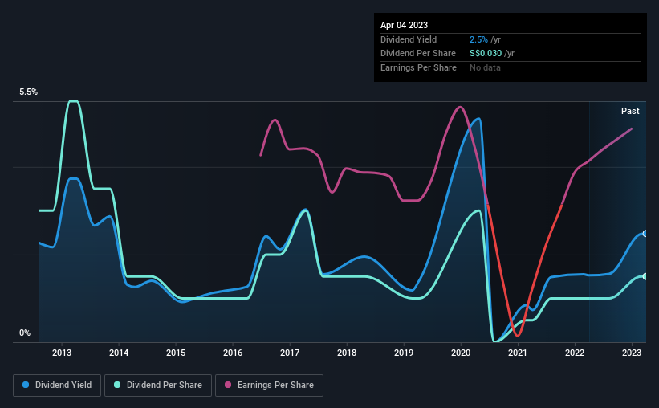The width and height of the screenshot is (659, 408).
Task: Click the blue Dividend Yield legend dot
Action: click(26, 385)
